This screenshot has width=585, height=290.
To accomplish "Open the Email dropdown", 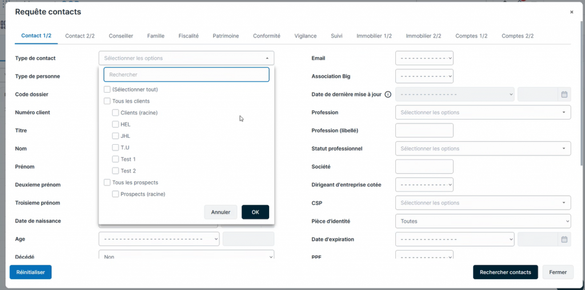I will click(x=424, y=58).
